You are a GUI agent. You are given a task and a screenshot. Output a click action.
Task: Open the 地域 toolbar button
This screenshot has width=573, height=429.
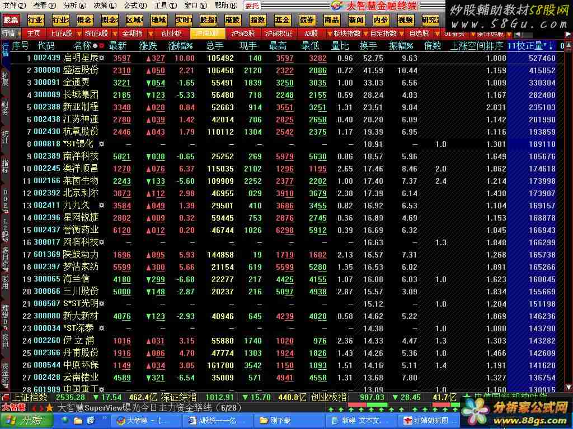159,20
